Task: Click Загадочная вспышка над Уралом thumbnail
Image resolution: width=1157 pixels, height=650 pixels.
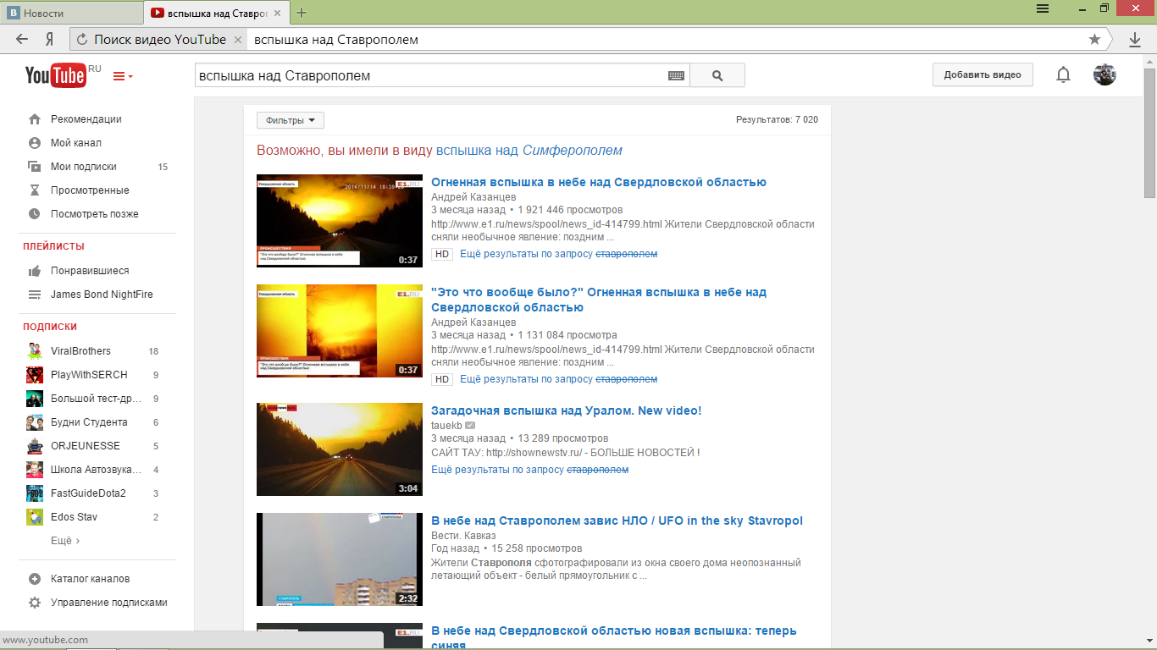Action: tap(339, 449)
